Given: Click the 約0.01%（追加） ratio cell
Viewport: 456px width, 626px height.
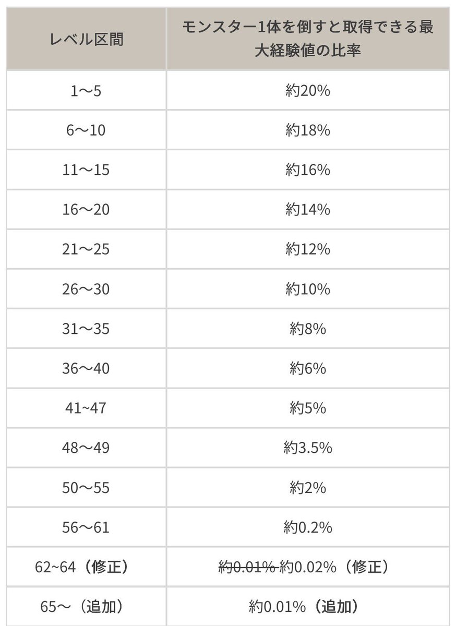Looking at the screenshot, I should (308, 606).
